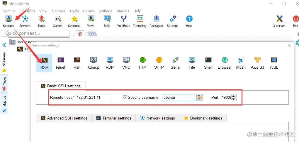
Task: Open the Terminal menu
Action: coord(9,11)
